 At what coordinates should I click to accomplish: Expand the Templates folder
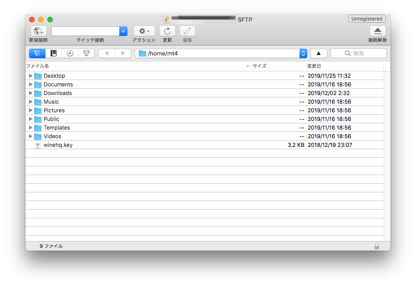(x=30, y=128)
